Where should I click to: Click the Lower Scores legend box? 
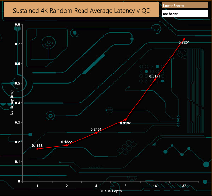point(185,6)
